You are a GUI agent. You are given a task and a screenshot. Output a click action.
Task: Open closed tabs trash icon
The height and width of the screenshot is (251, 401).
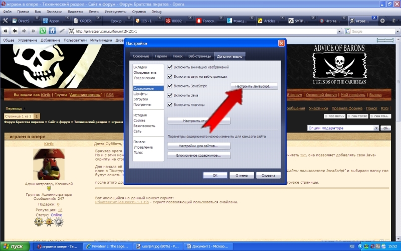point(394,21)
